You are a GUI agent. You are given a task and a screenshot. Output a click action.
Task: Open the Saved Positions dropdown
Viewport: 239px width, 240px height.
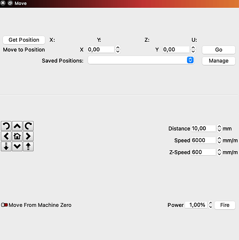[x=141, y=60]
